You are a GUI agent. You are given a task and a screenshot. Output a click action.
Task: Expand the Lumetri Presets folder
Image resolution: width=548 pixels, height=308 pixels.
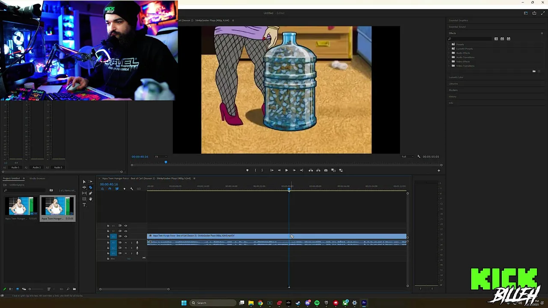point(449,49)
